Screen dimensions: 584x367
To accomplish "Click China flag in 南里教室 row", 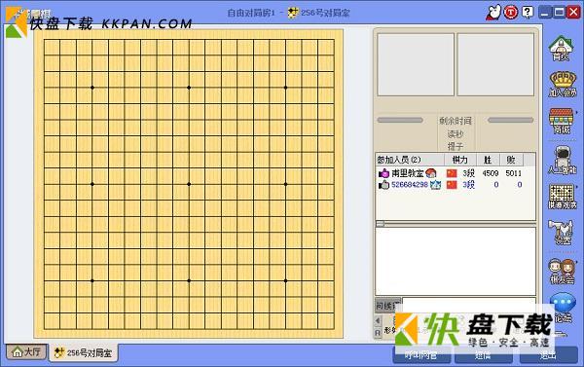I will [x=452, y=173].
